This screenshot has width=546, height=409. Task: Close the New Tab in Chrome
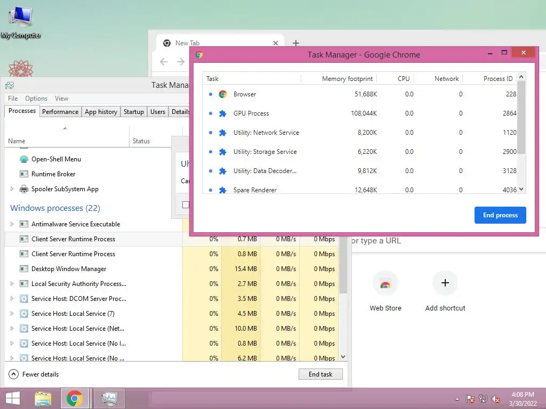(276, 43)
